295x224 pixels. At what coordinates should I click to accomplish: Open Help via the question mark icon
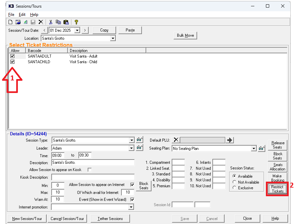tap(76, 22)
